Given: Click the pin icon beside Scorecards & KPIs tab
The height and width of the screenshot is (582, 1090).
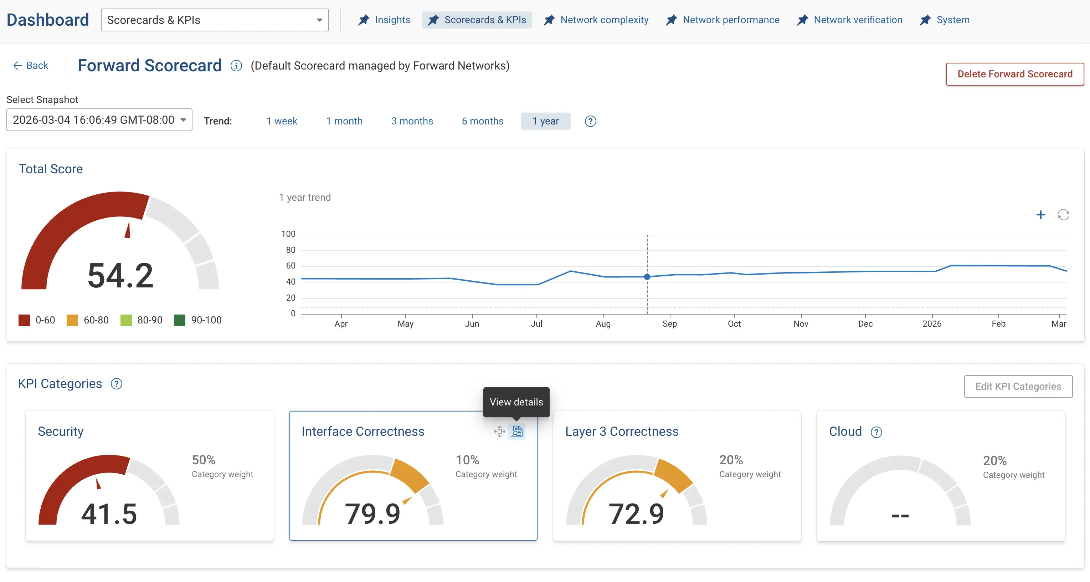Looking at the screenshot, I should tap(433, 20).
